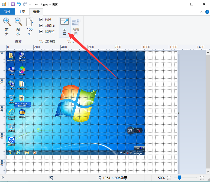This screenshot has width=210, height=182.
Task: Click the zoom out minus button in status bar
Action: coord(169,178)
